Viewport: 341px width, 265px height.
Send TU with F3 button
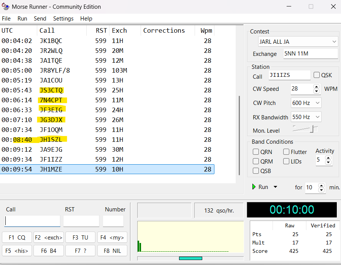click(80, 237)
